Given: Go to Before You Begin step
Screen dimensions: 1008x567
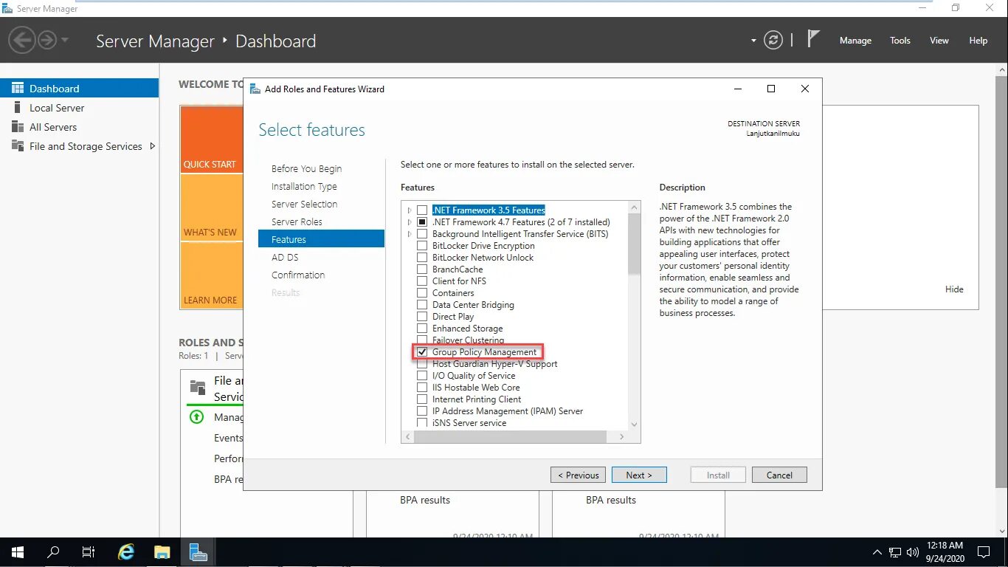Looking at the screenshot, I should 306,168.
